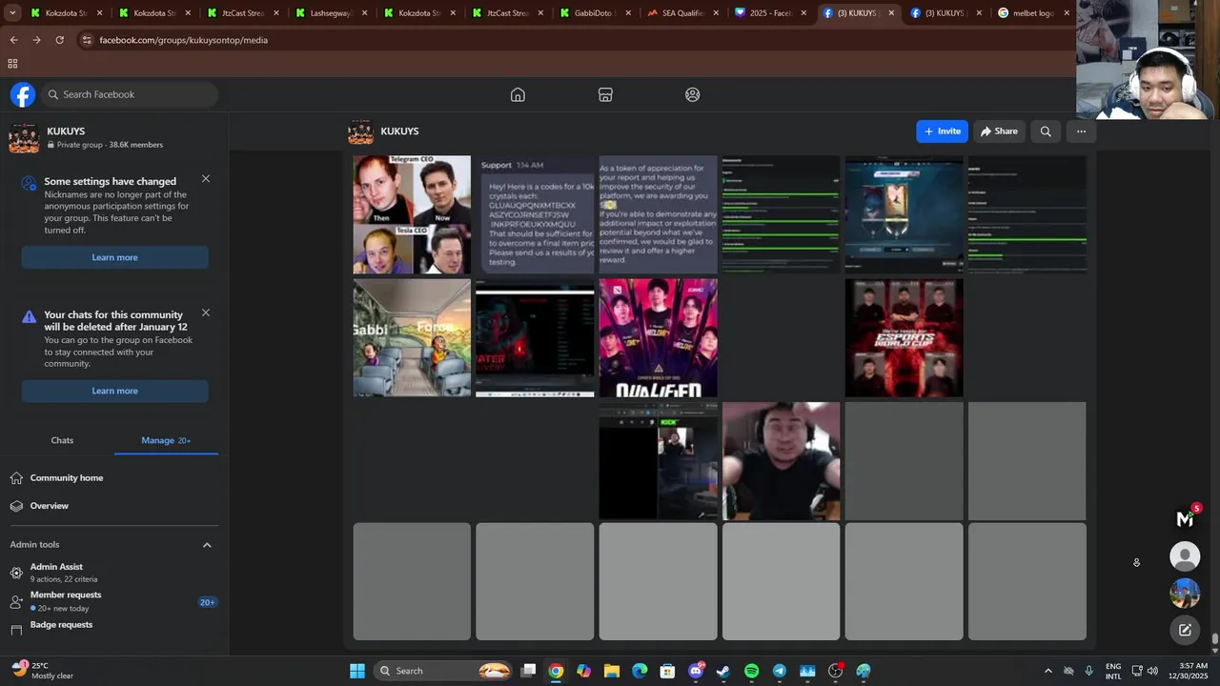Open Overview in sidebar

[114, 506]
